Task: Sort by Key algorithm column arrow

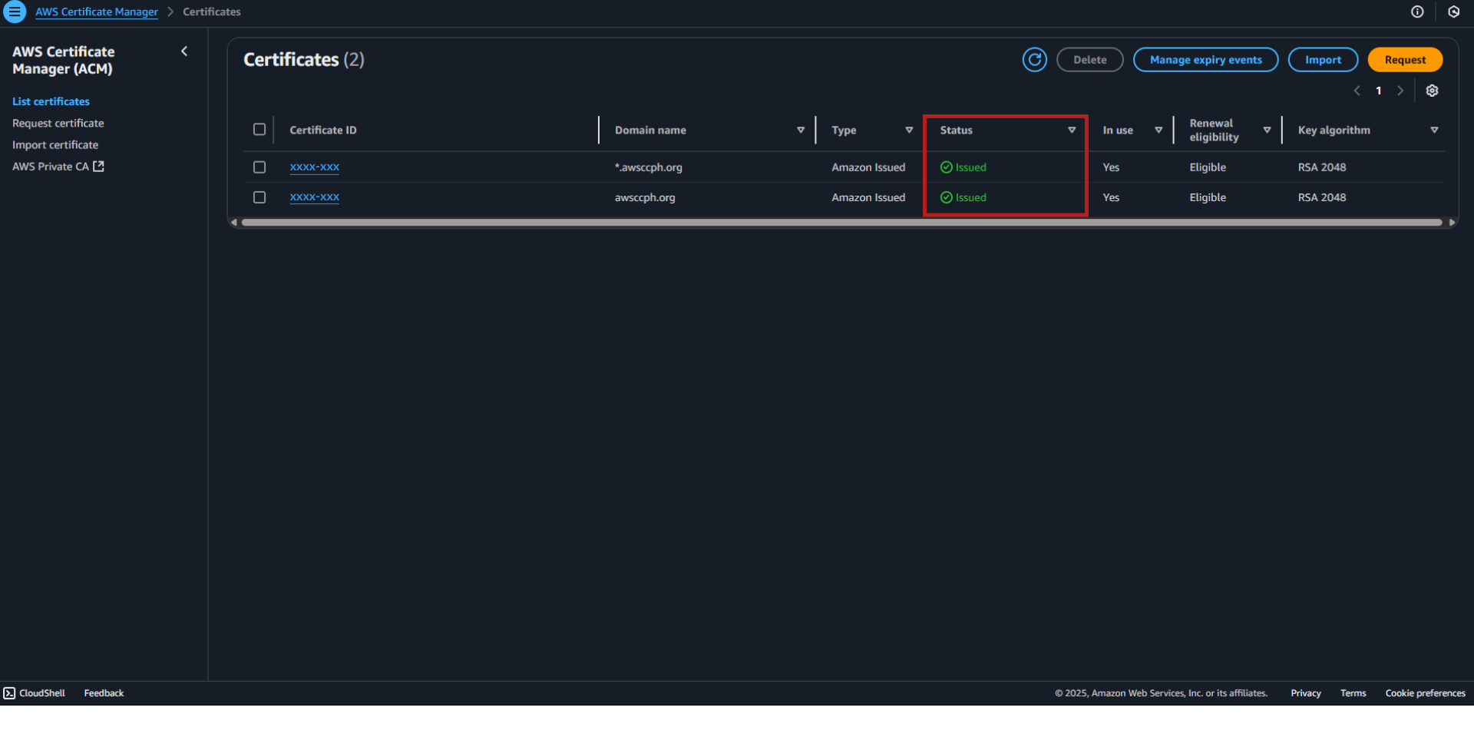Action: point(1434,130)
